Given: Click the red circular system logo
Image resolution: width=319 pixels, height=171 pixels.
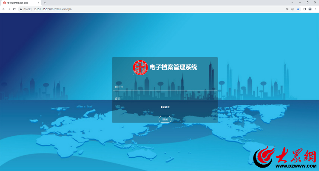Looking at the screenshot, I should point(140,67).
